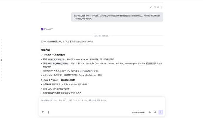Click the bullet mentioning 'DOM API 能完成吗?'

(66, 85)
